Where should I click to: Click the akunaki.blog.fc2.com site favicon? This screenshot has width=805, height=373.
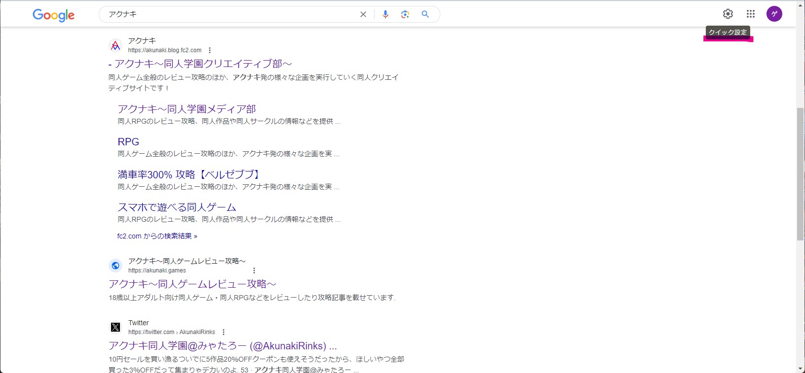pos(115,45)
